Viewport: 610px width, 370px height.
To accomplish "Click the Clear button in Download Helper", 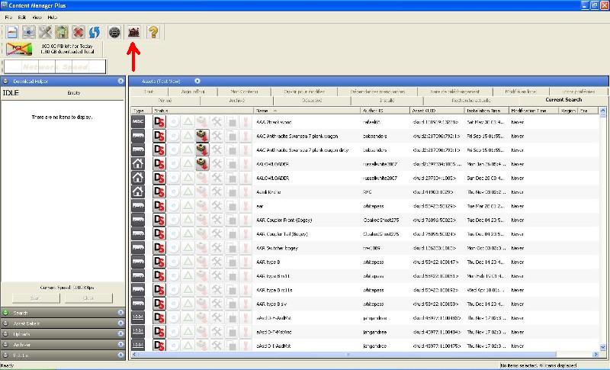I will click(88, 298).
